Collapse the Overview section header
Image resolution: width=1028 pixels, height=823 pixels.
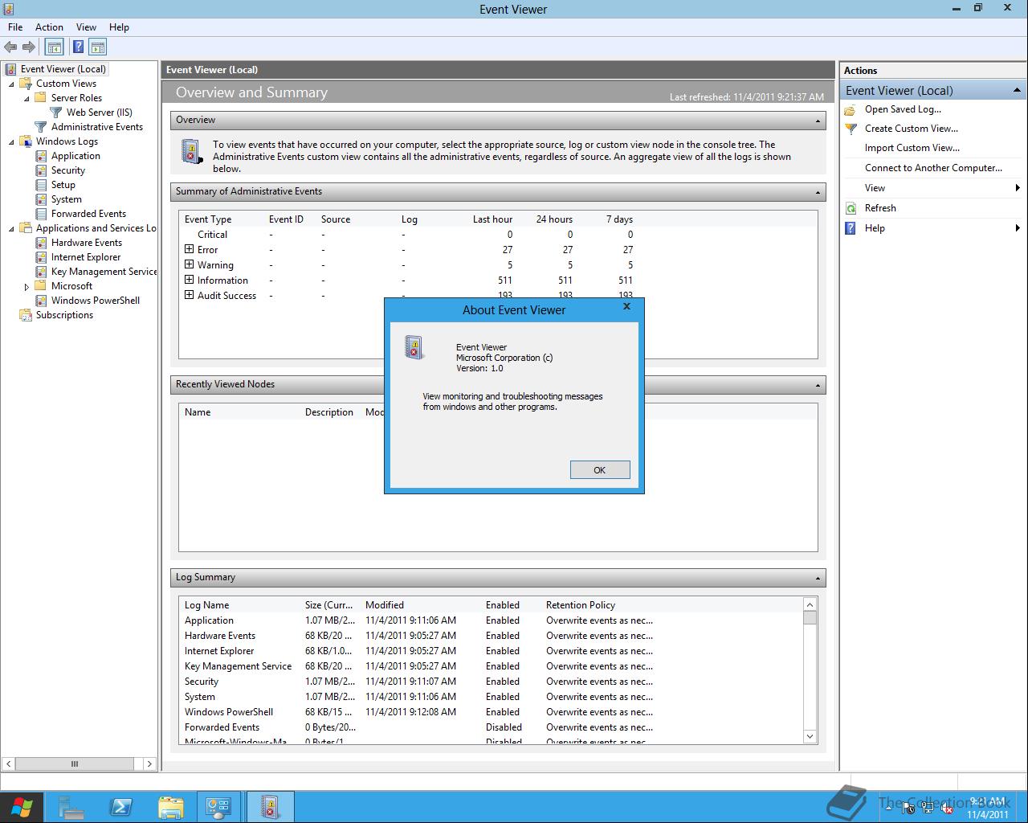[818, 121]
